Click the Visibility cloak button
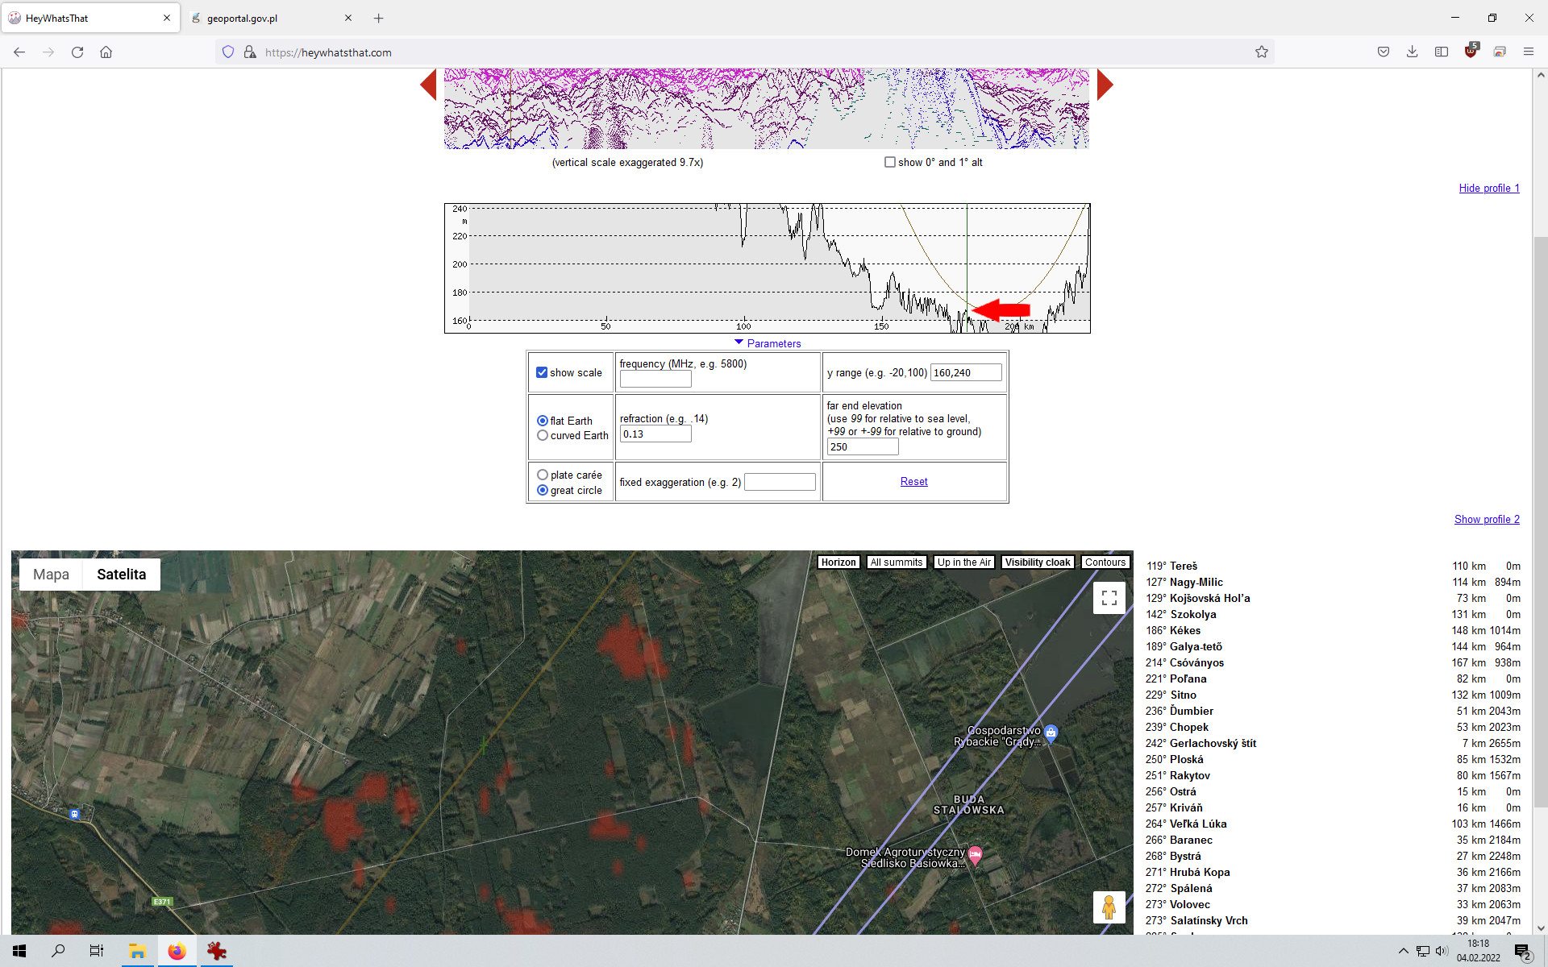 tap(1037, 562)
